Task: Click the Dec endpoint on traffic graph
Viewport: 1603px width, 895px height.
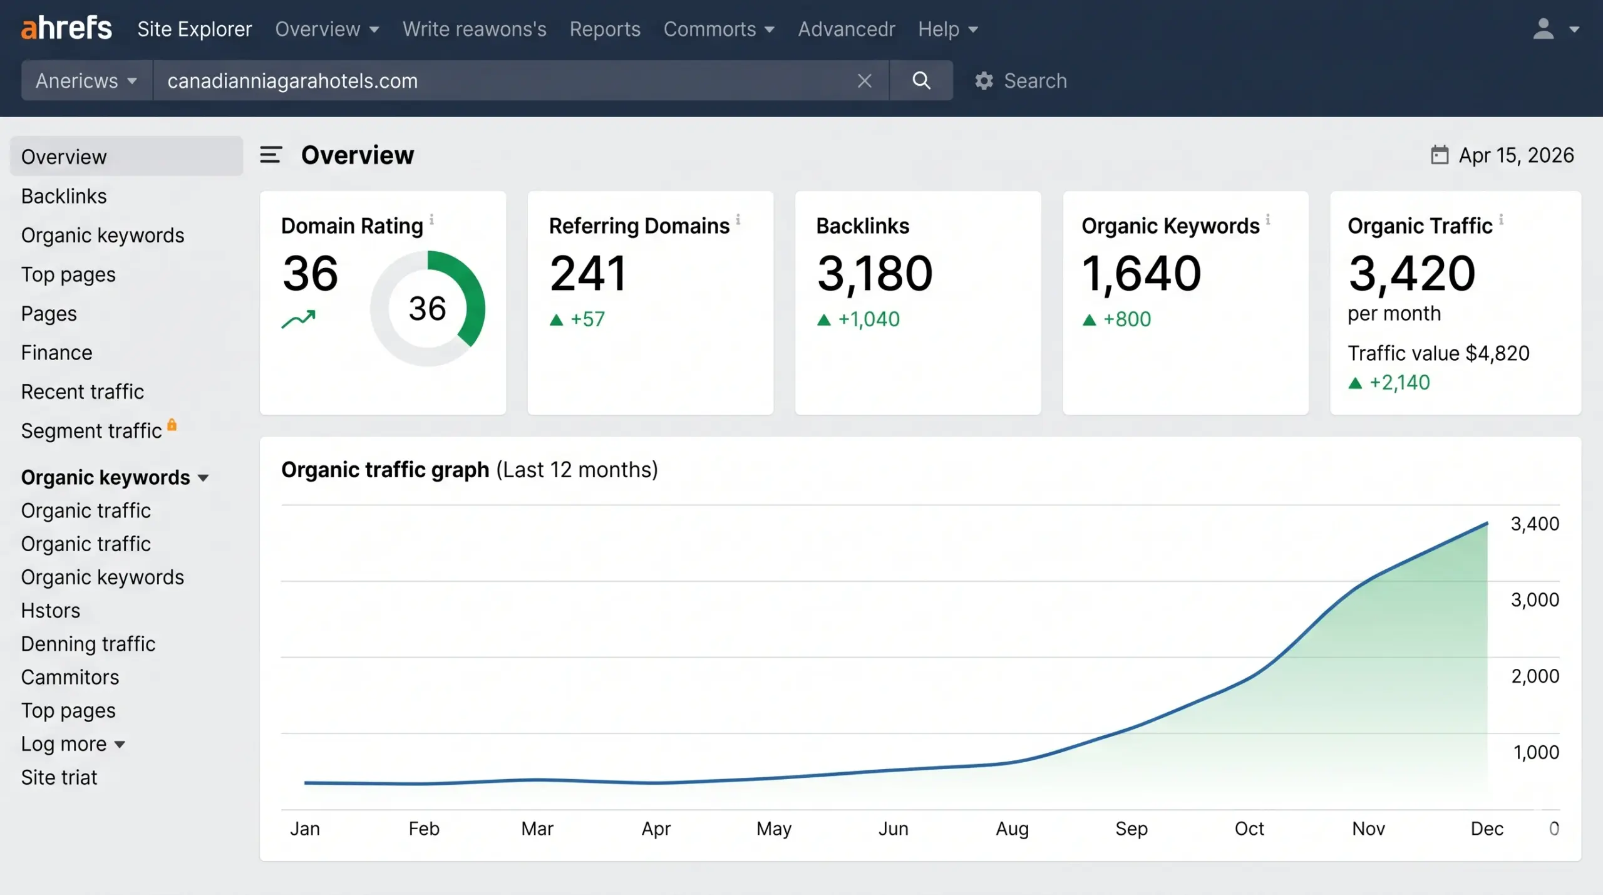Action: tap(1487, 523)
